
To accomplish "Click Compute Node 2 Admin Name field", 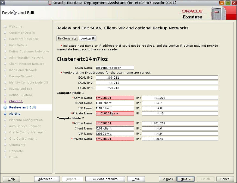I will (115, 123).
